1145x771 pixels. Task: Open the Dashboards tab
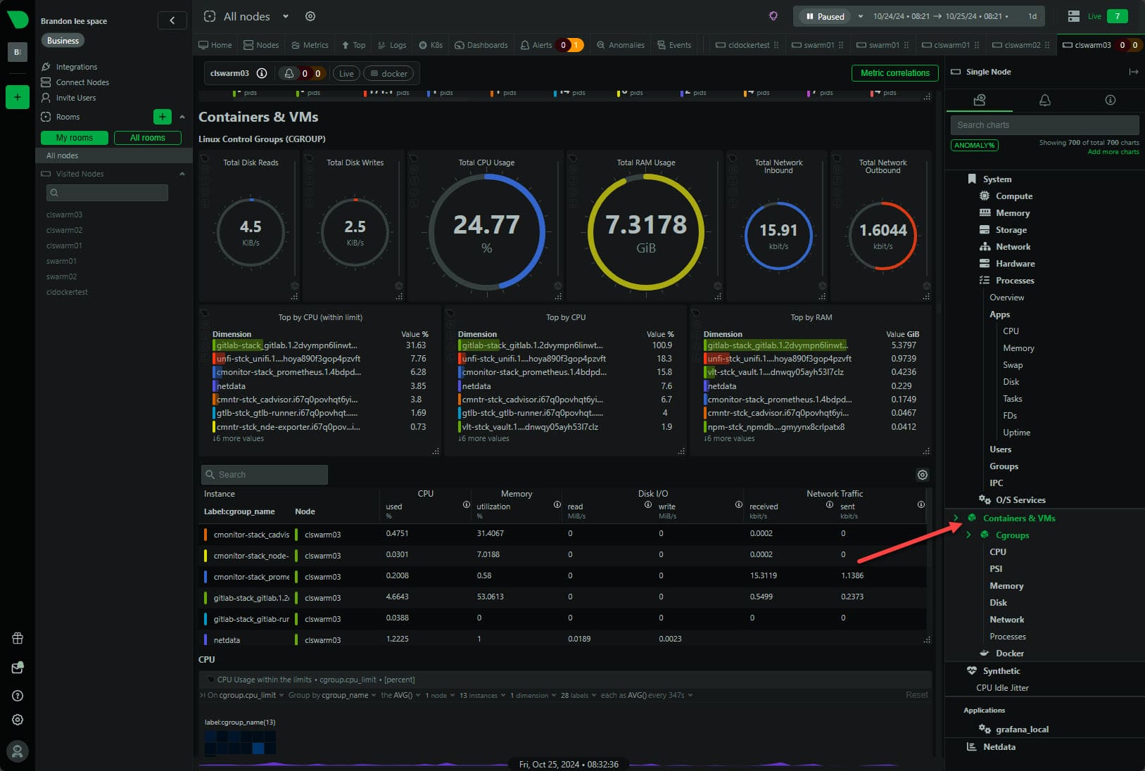click(x=481, y=45)
